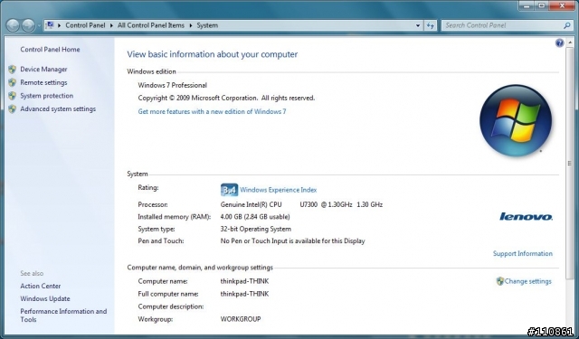The width and height of the screenshot is (579, 339).
Task: Expand arrow after All Control Panel Items
Action: 191,25
